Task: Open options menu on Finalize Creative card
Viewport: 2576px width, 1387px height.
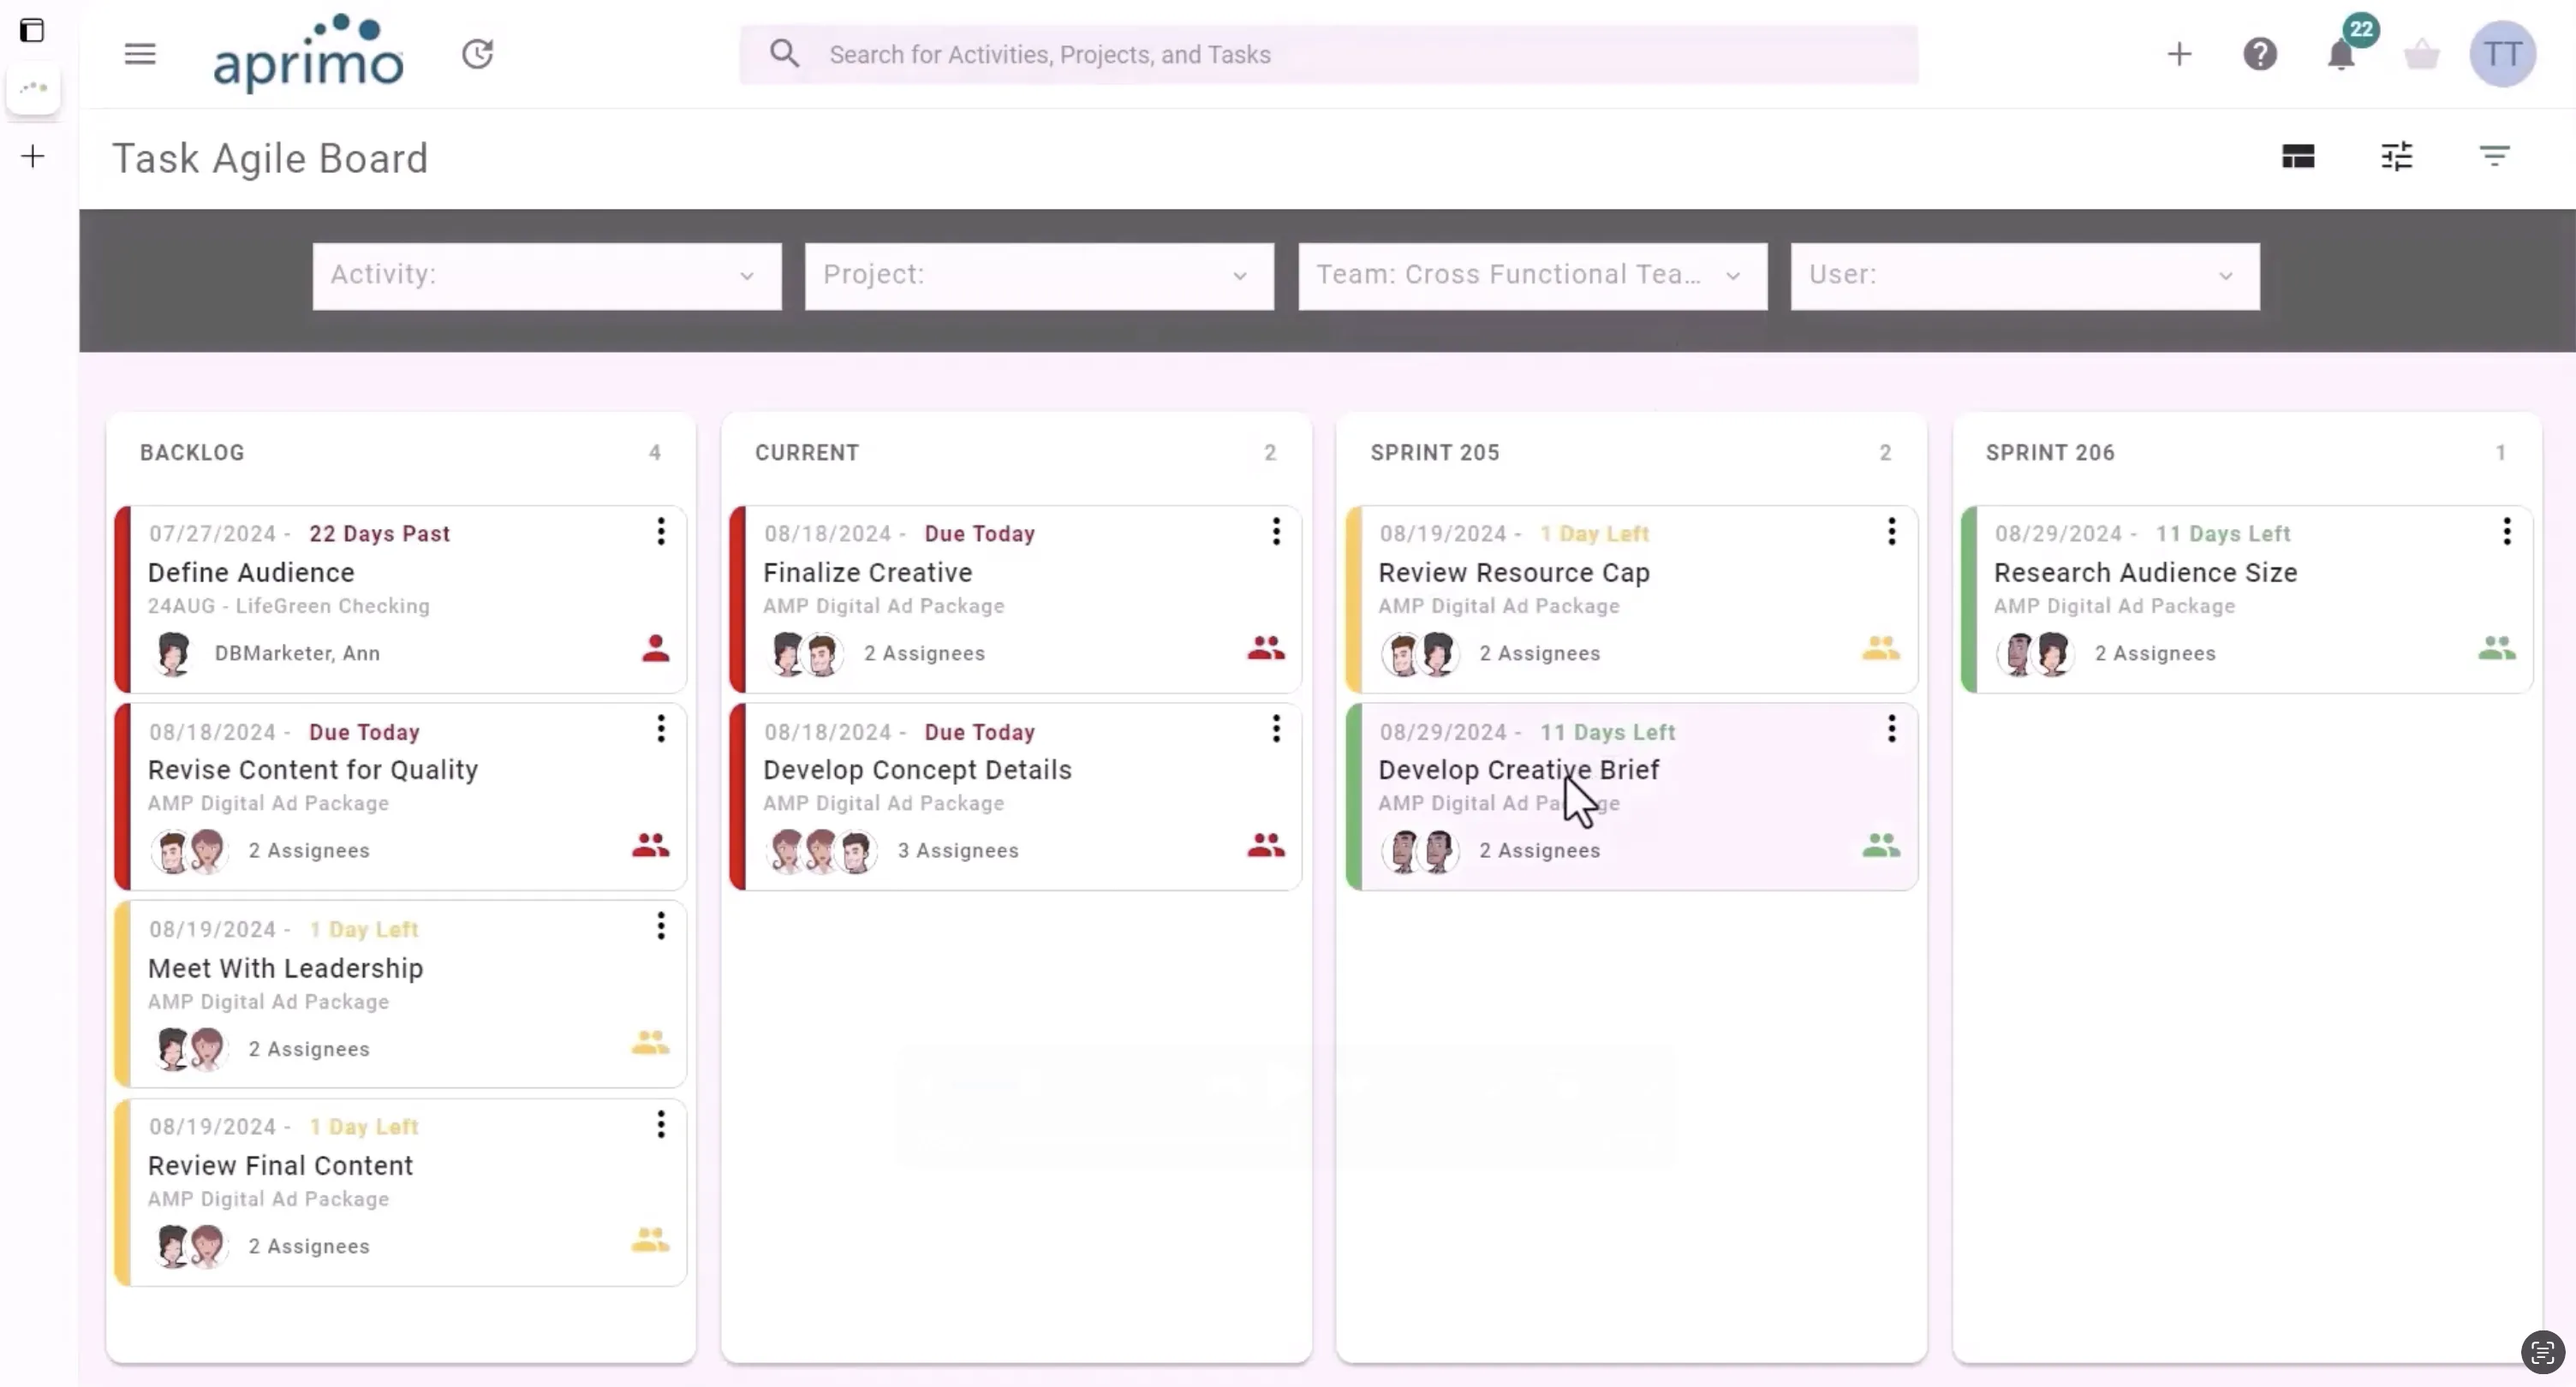Action: pyautogui.click(x=1276, y=532)
